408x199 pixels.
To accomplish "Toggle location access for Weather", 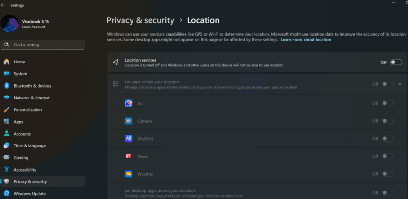I will tap(388, 174).
